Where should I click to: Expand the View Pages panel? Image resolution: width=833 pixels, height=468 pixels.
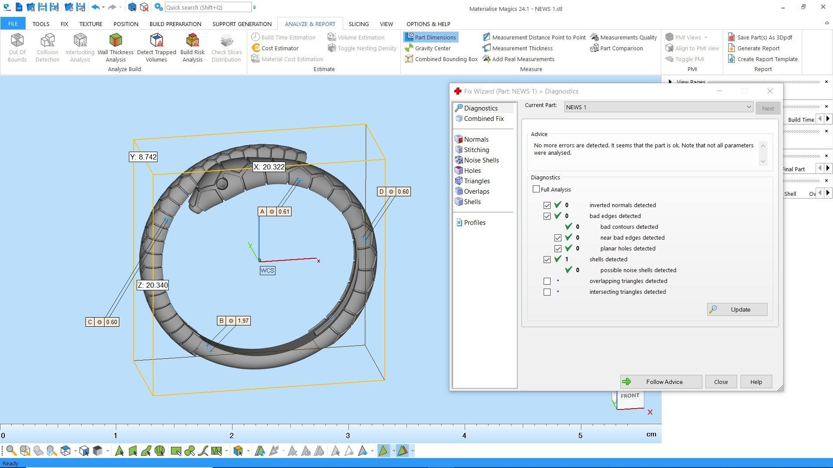pyautogui.click(x=670, y=81)
